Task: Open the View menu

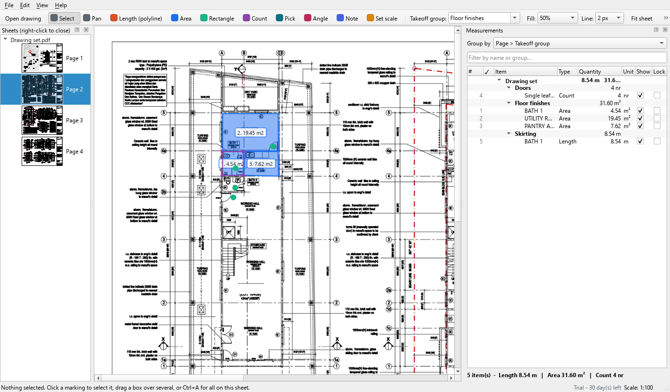Action: 42,5
